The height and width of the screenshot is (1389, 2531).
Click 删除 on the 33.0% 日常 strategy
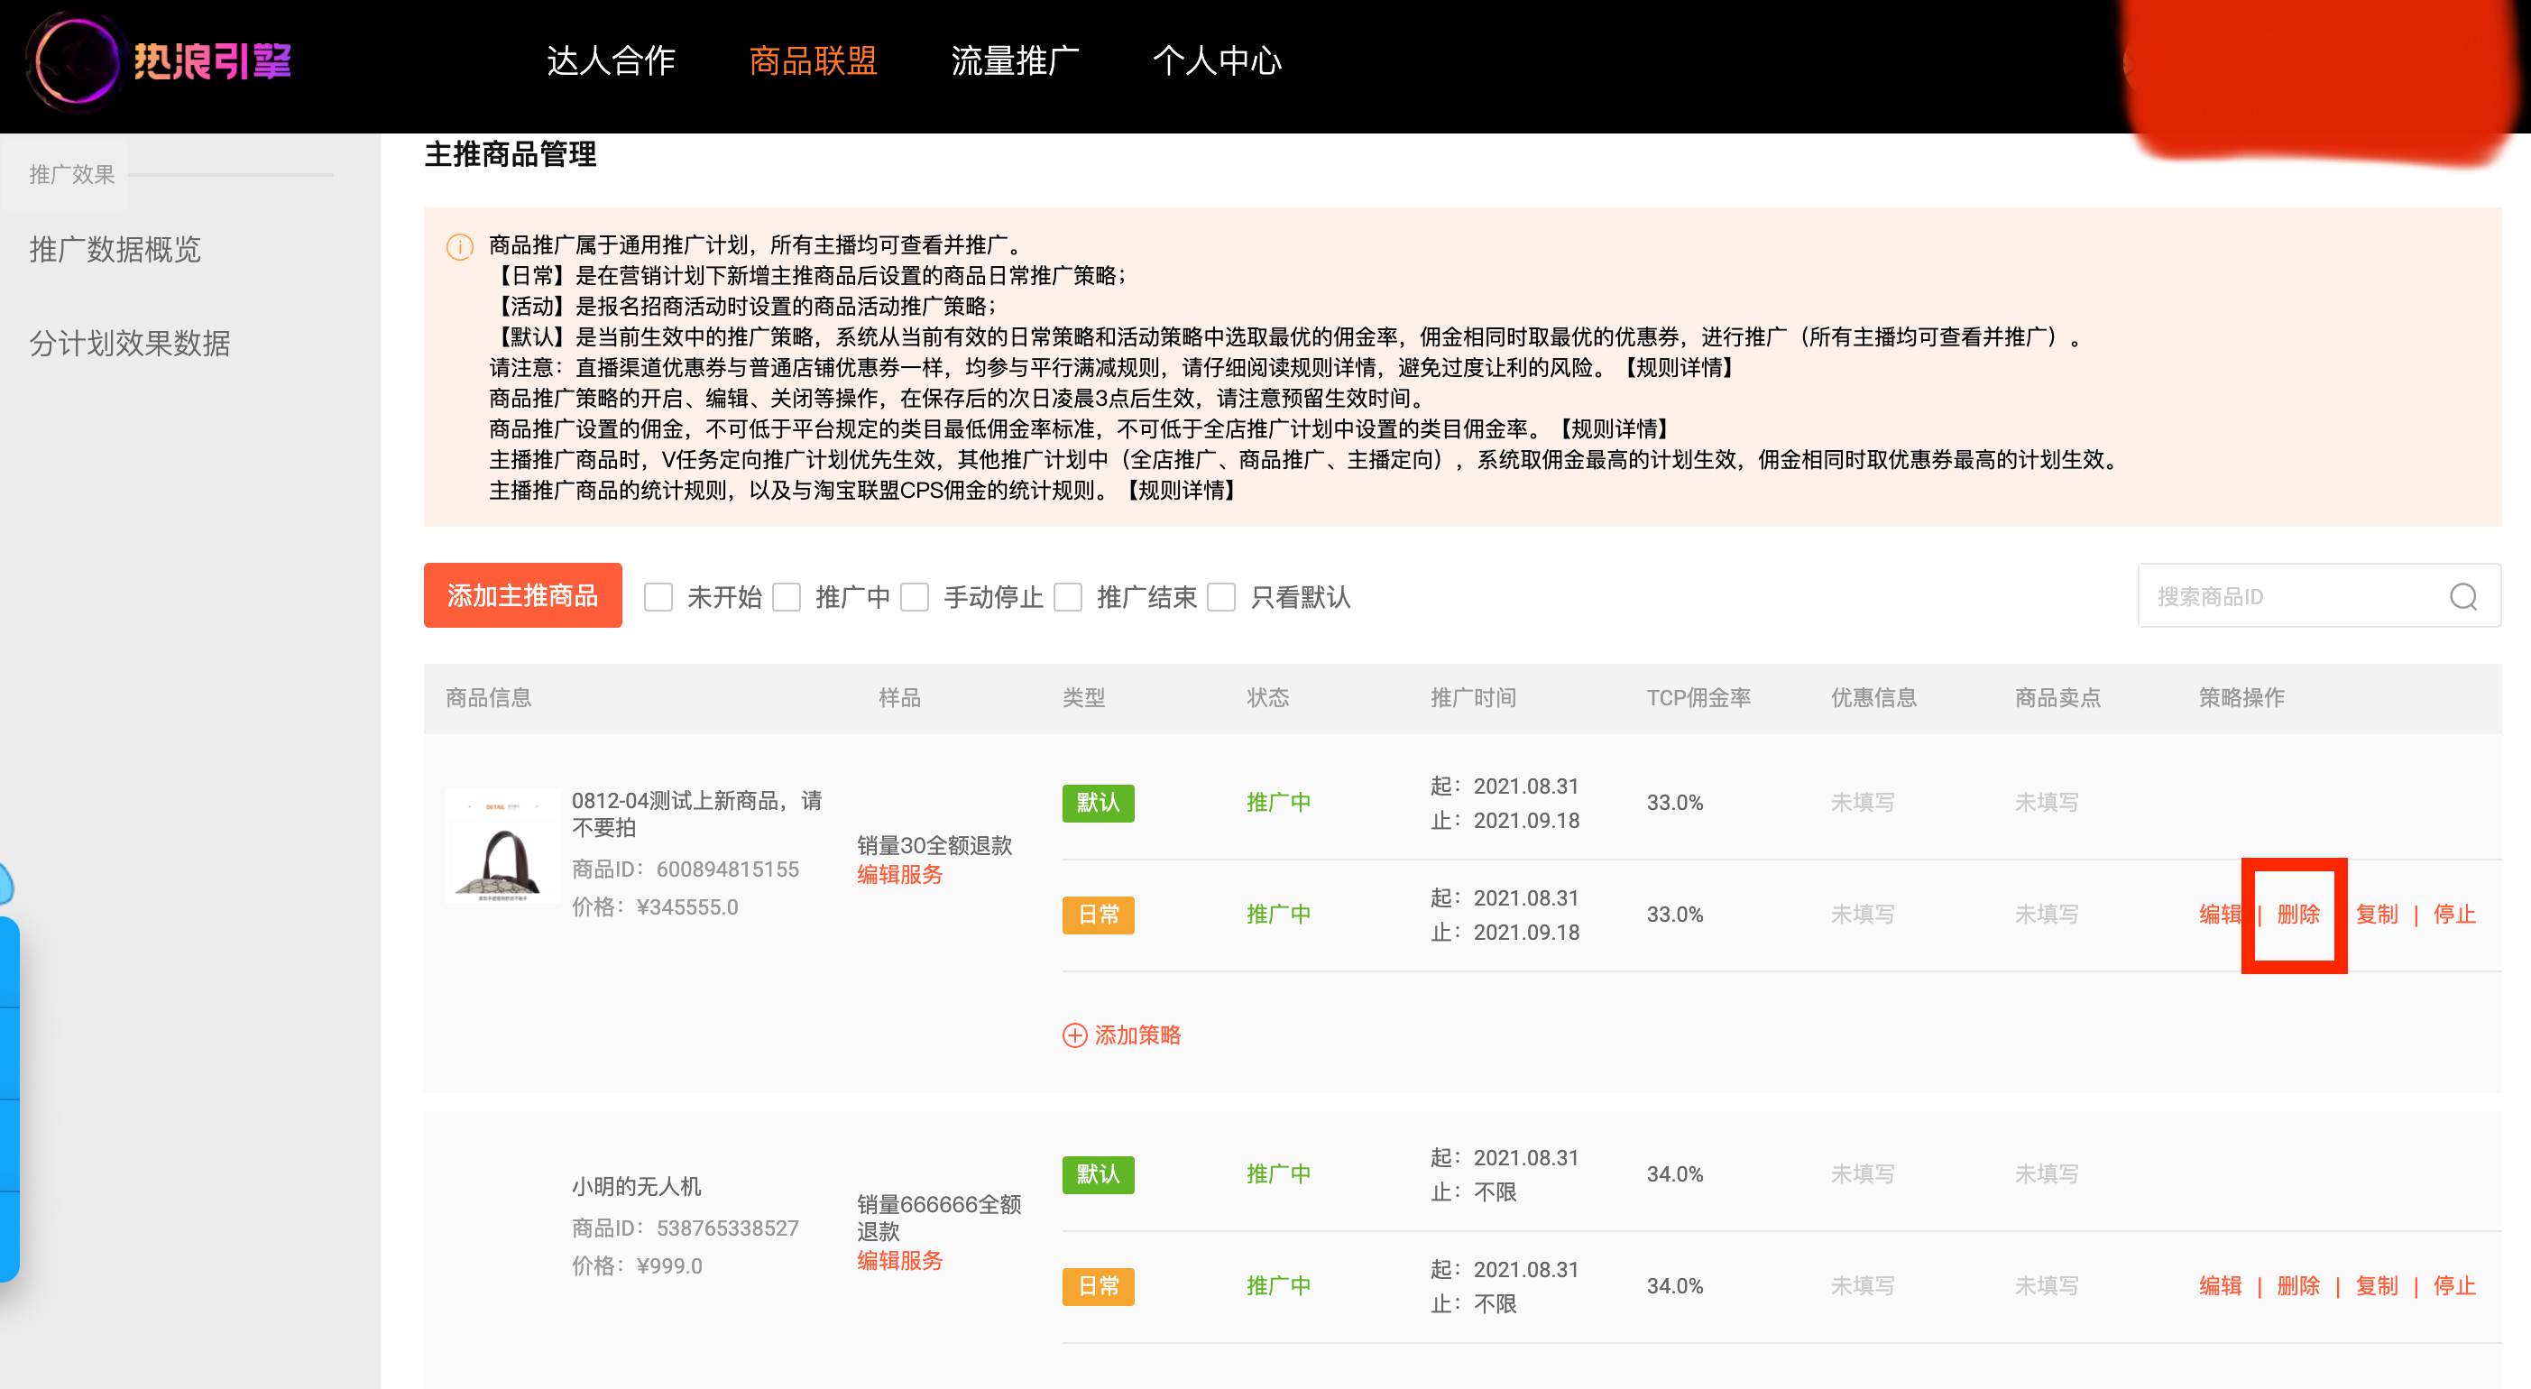pyautogui.click(x=2298, y=915)
